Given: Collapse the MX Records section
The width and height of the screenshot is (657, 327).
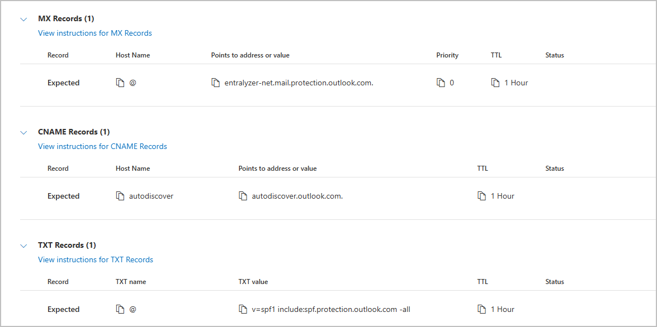Looking at the screenshot, I should click(23, 18).
